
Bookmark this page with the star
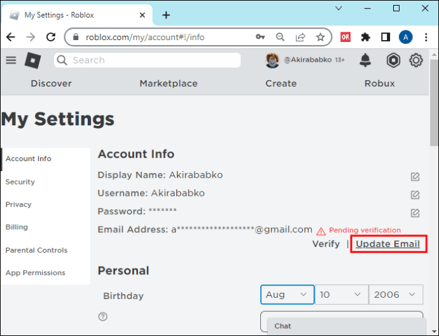coord(320,37)
